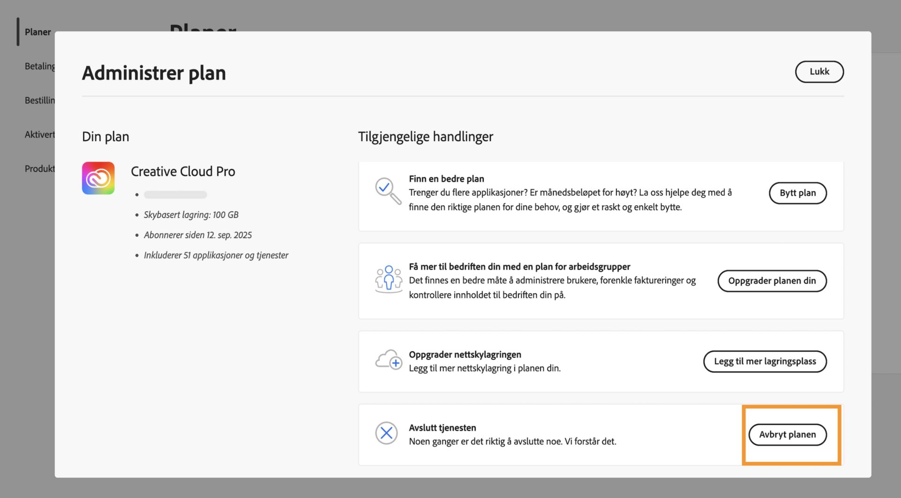Select Legg til mer lagringsplass

(765, 361)
